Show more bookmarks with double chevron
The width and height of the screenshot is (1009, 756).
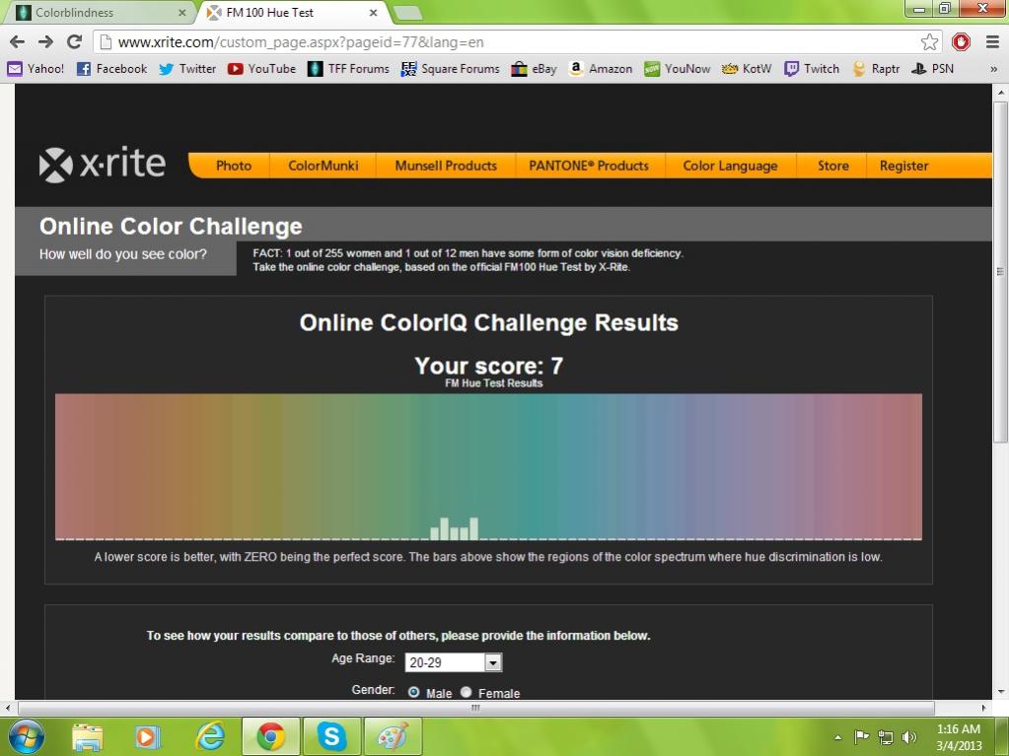pos(993,69)
